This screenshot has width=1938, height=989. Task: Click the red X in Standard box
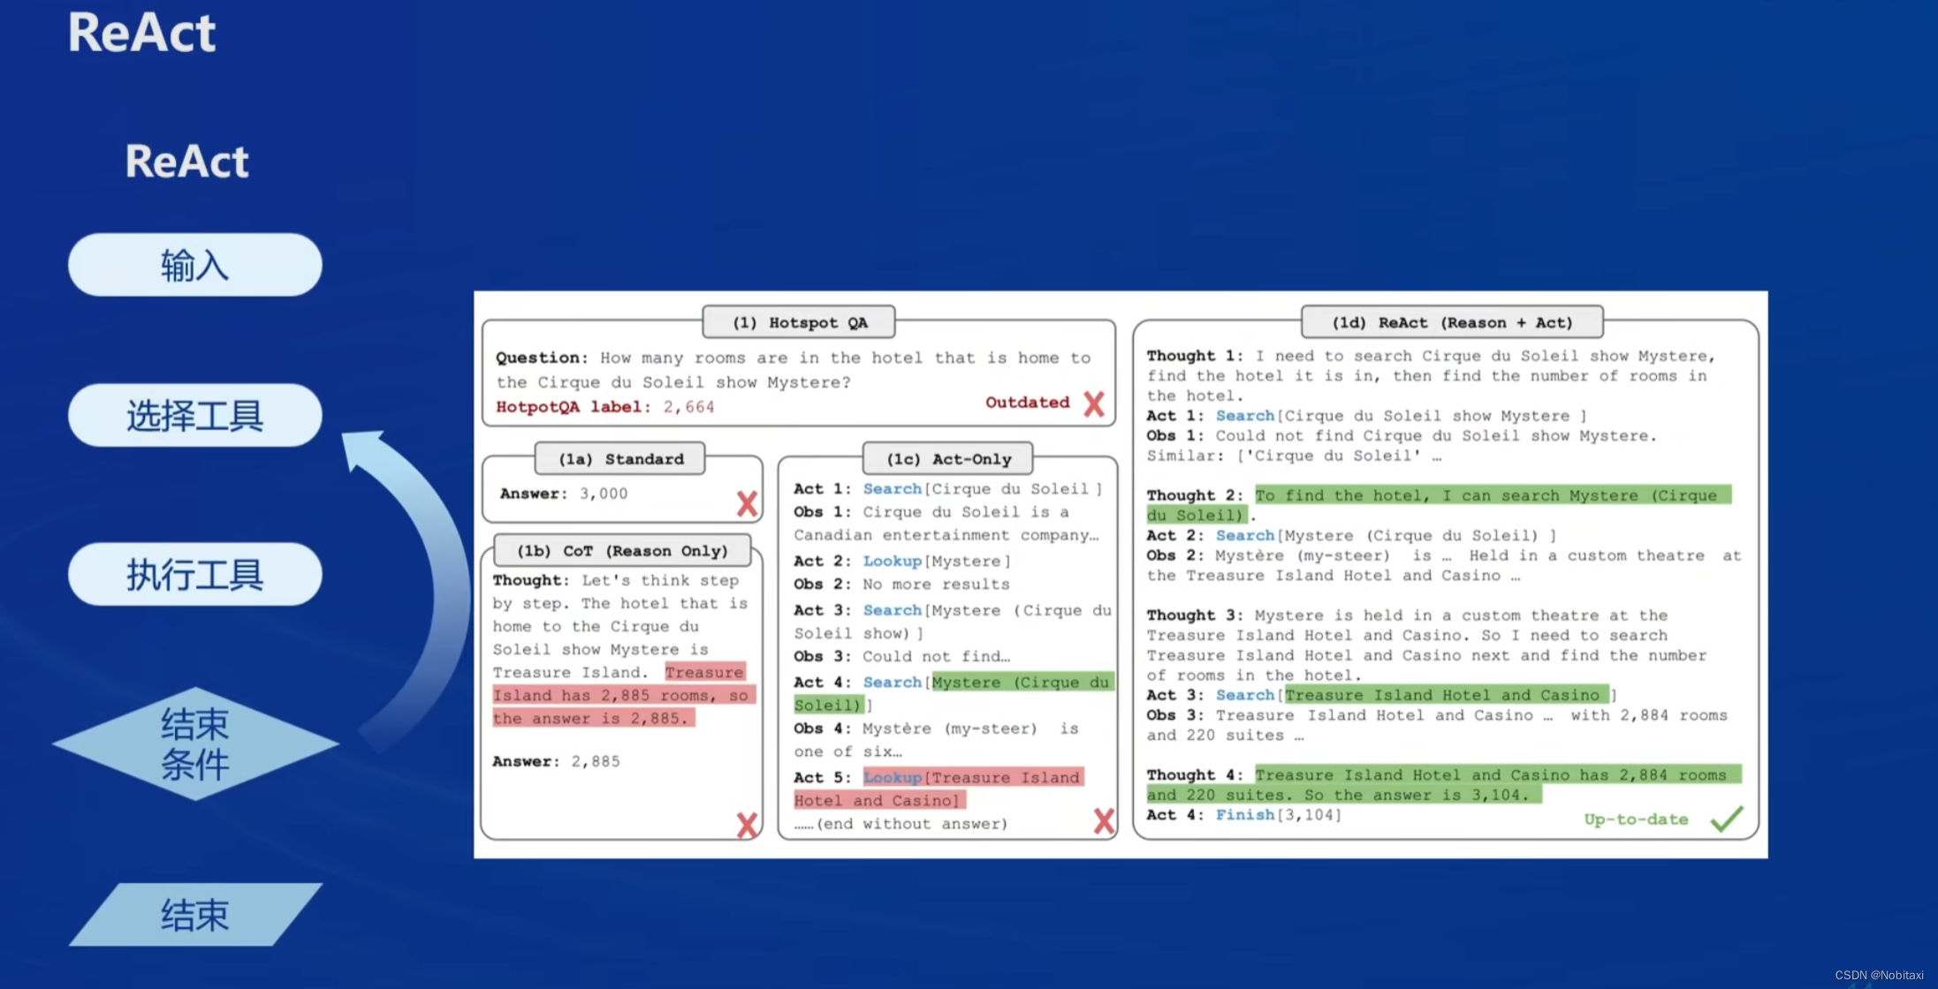point(747,503)
